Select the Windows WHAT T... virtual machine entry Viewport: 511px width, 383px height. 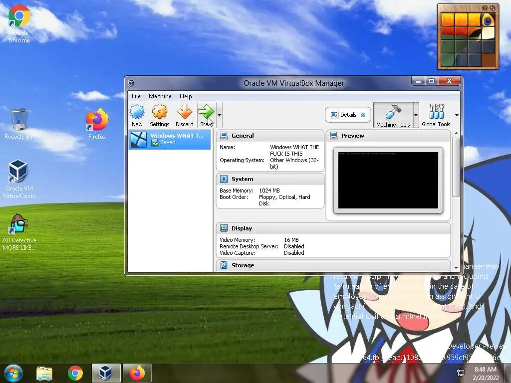pos(170,140)
